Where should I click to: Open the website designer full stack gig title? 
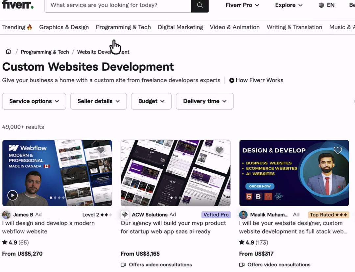(x=293, y=227)
